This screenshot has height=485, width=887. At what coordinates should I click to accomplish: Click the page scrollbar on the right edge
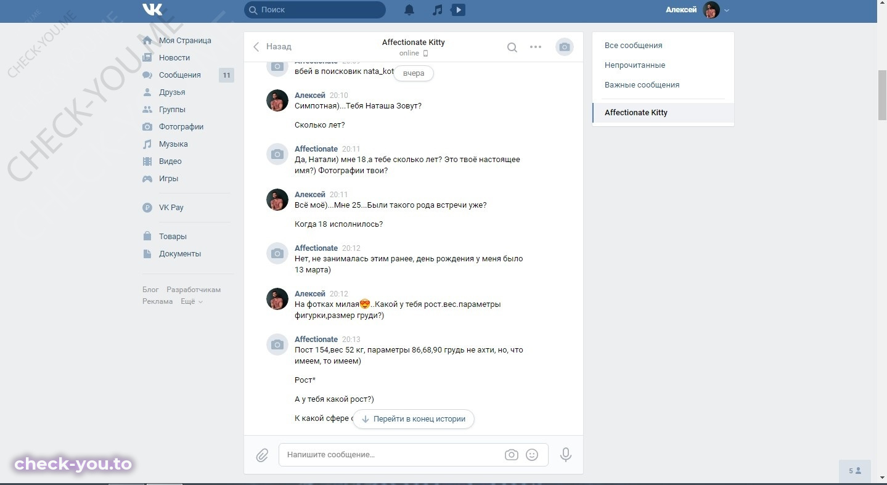(x=882, y=96)
